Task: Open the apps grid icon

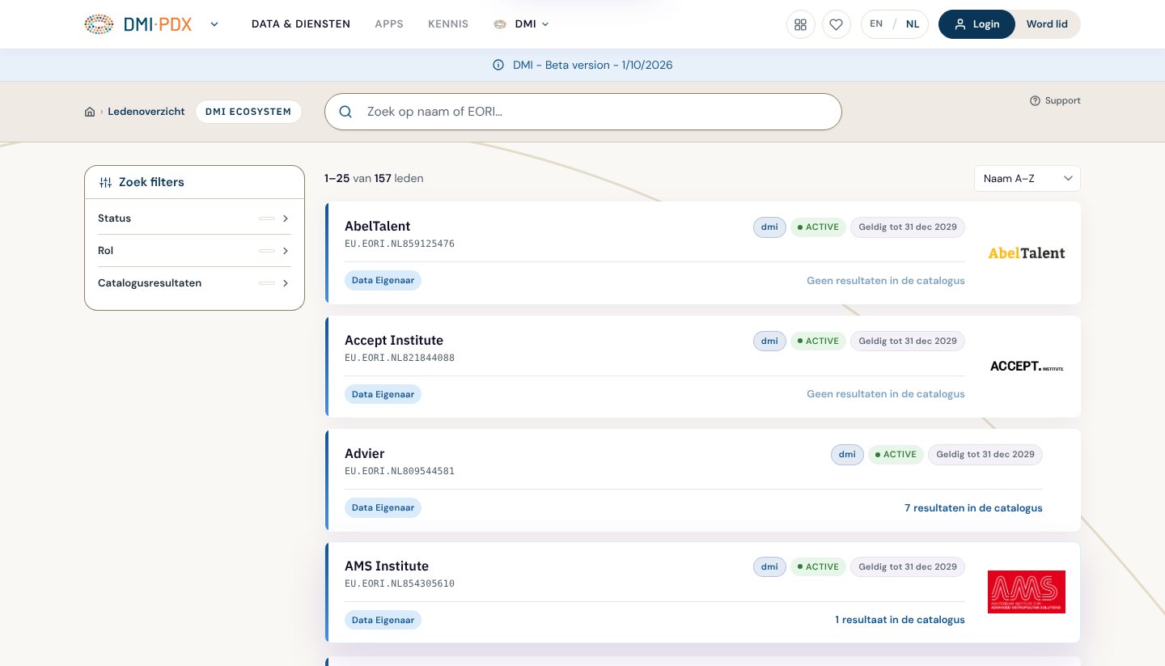Action: pyautogui.click(x=801, y=24)
